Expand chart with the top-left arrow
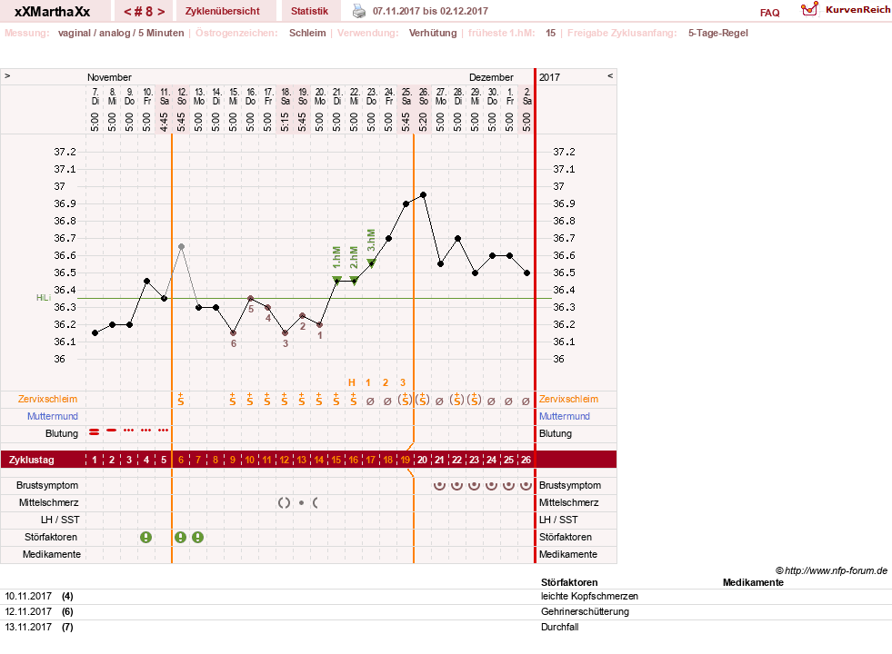This screenshot has height=654, width=892. (7, 75)
